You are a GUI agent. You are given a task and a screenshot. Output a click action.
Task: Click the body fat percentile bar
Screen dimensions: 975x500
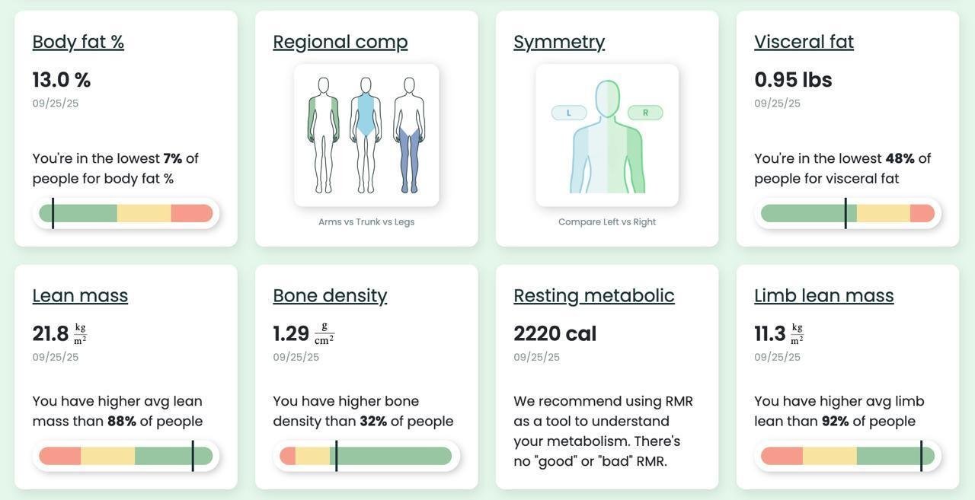pyautogui.click(x=126, y=213)
